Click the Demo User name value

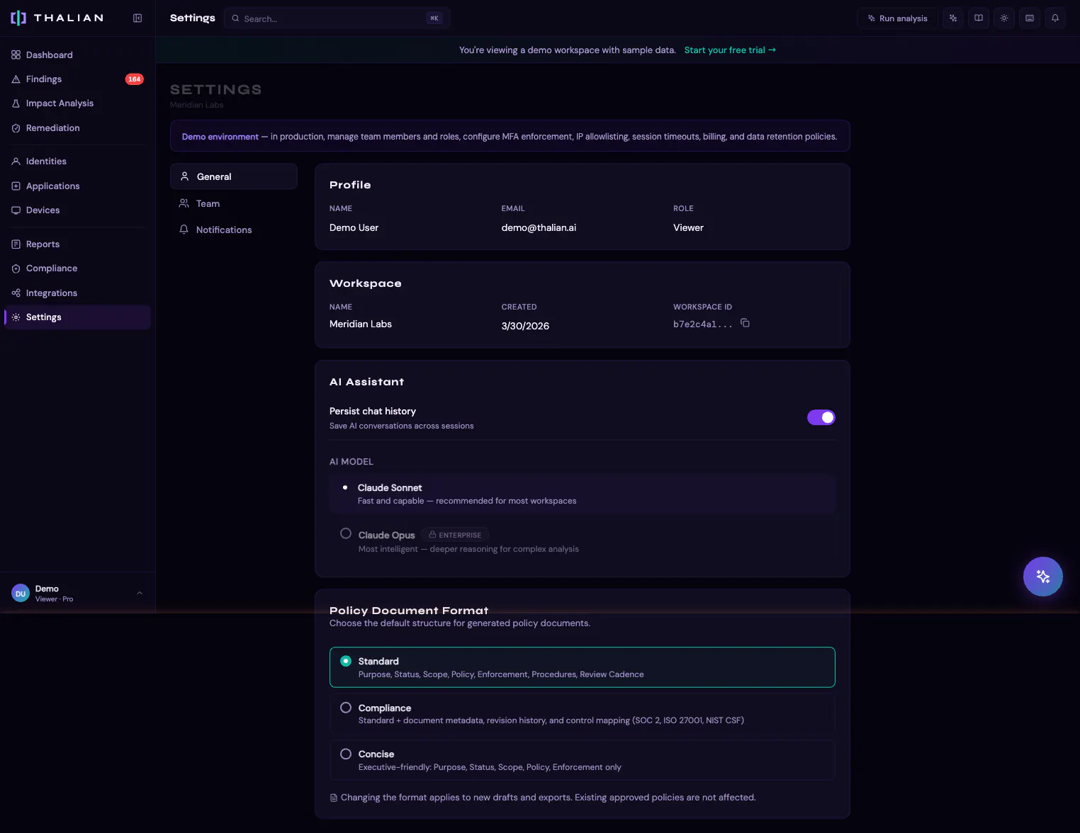(x=354, y=227)
